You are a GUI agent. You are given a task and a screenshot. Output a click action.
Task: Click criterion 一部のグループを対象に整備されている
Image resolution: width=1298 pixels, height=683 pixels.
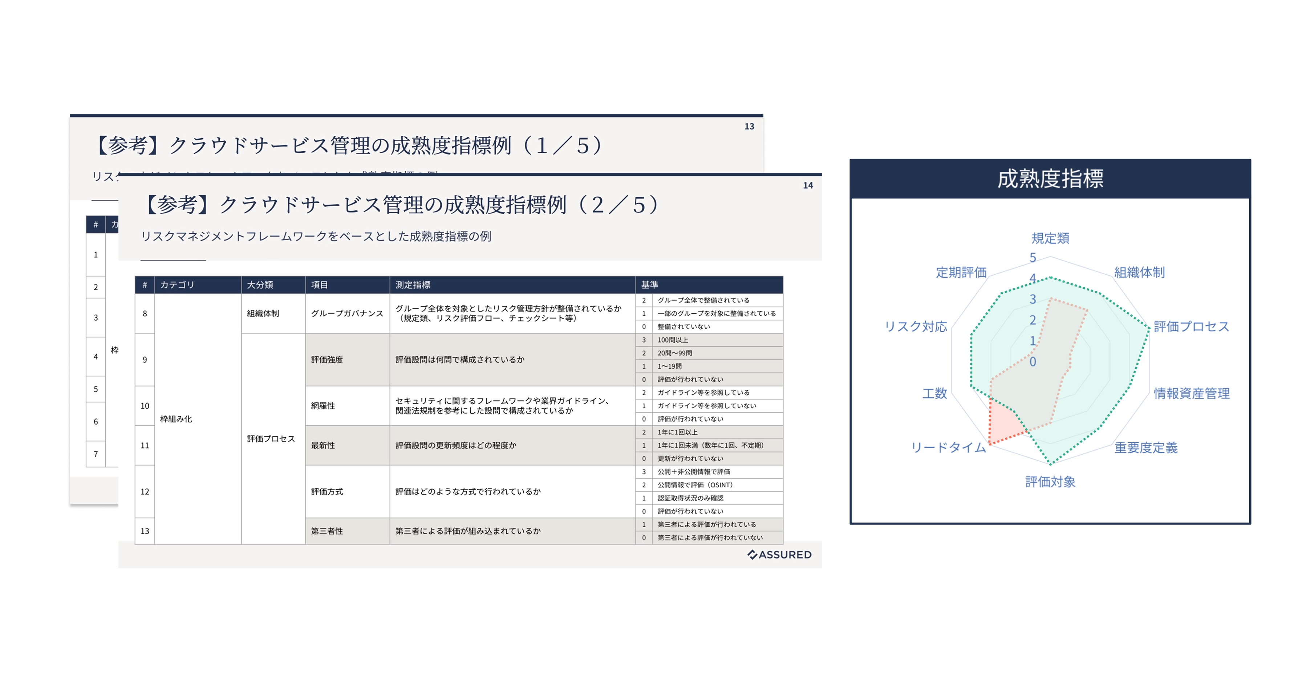(x=717, y=313)
